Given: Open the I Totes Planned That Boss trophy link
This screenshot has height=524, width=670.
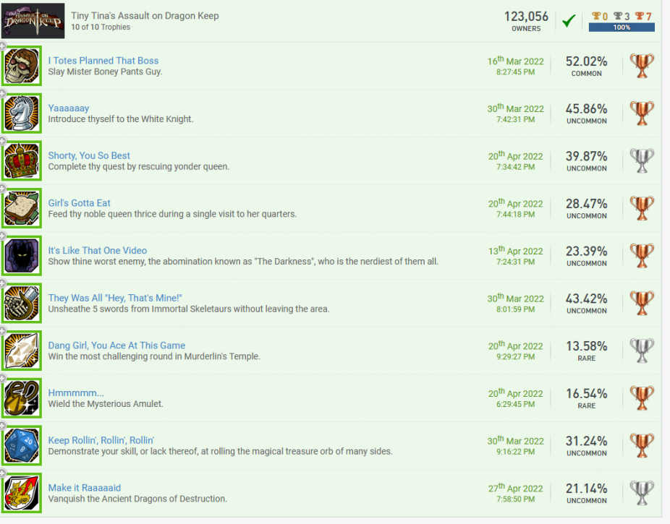Looking at the screenshot, I should pos(103,61).
